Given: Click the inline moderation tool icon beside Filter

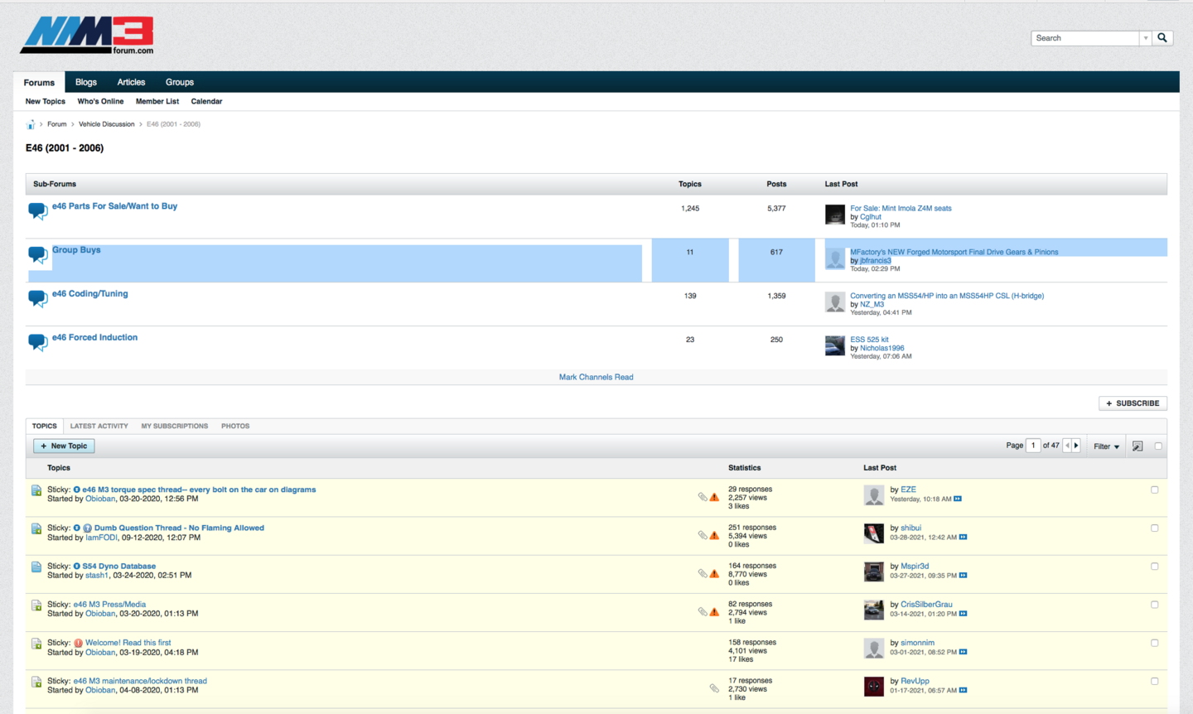Looking at the screenshot, I should click(x=1137, y=446).
